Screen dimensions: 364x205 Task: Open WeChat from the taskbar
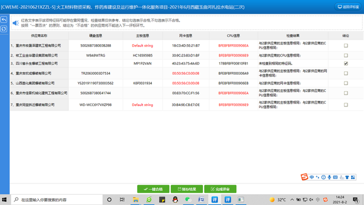point(188,200)
